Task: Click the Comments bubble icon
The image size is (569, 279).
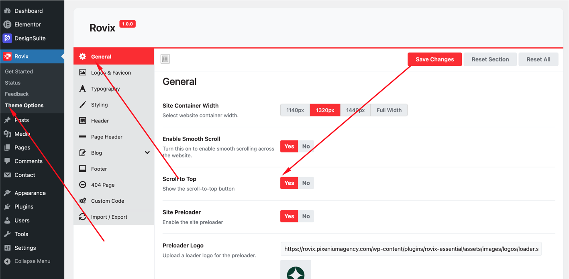Action: pyautogui.click(x=7, y=161)
